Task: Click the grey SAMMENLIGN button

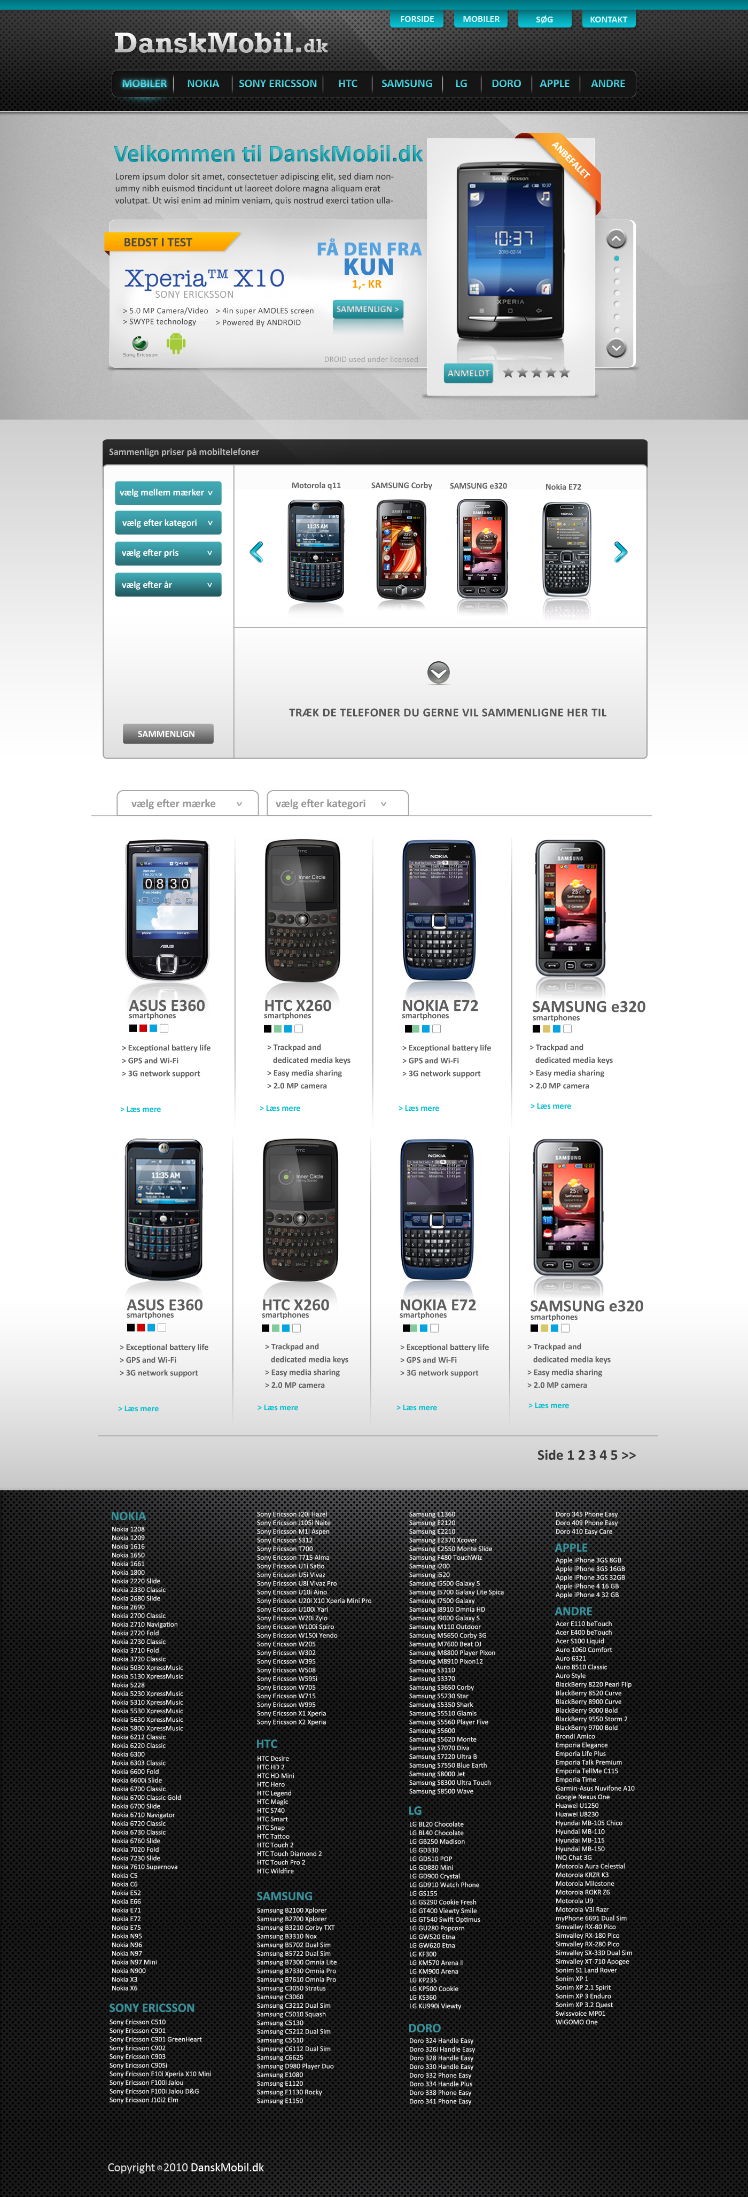Action: 167,733
